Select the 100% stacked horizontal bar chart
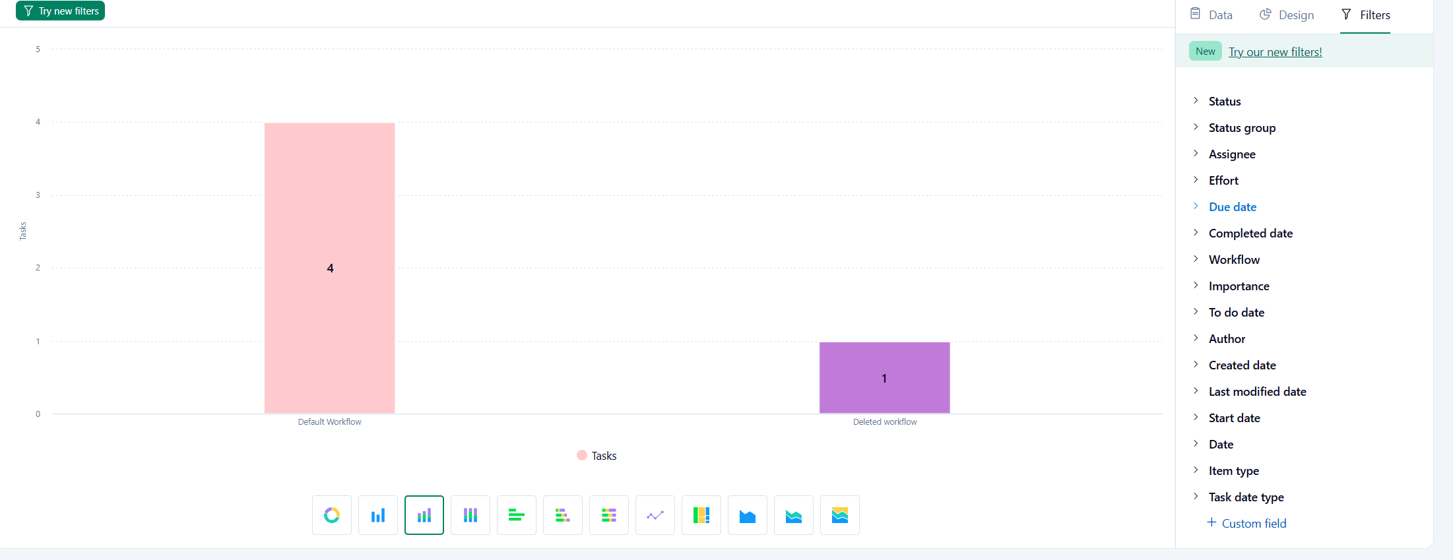Image resolution: width=1453 pixels, height=560 pixels. (x=609, y=515)
